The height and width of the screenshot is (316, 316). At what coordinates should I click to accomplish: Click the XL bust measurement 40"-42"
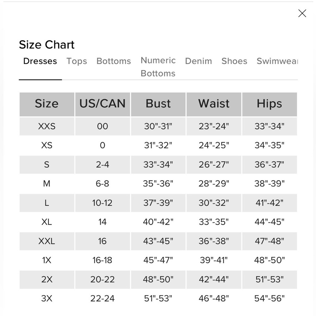(x=158, y=222)
